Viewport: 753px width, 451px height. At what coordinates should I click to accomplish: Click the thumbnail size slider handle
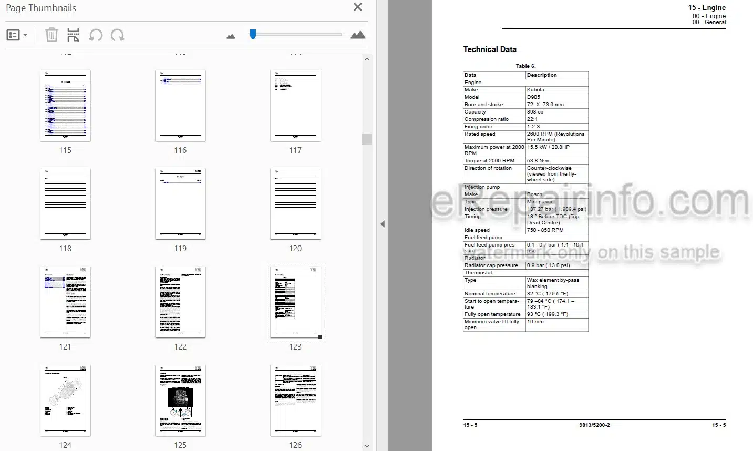click(253, 34)
